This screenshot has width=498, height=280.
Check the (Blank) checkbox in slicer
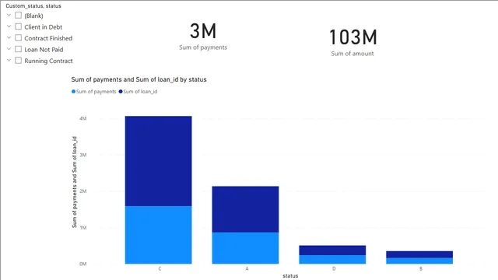pos(19,16)
